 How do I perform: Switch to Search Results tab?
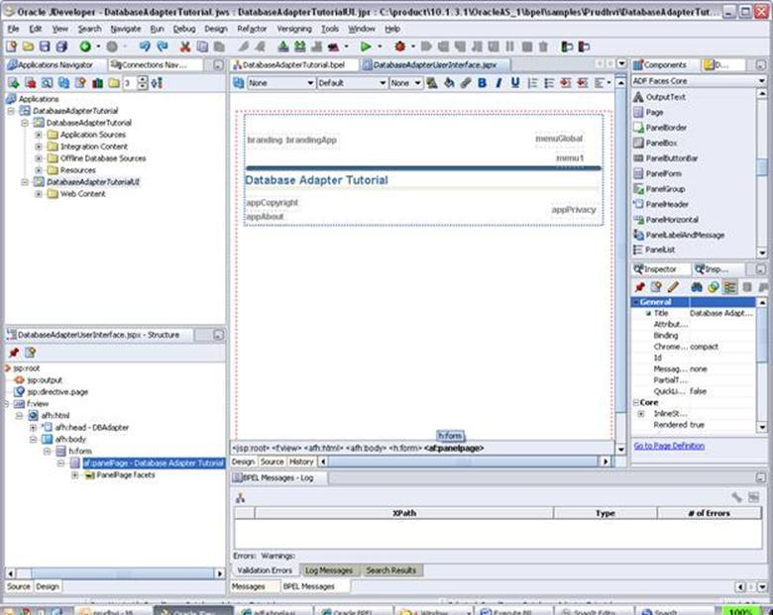pos(390,570)
